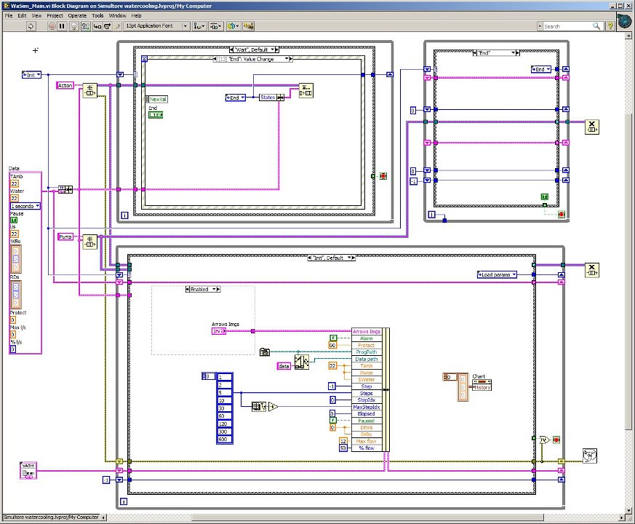The width and height of the screenshot is (635, 524).
Task: Select the Build Path node next to data
Action: tap(301, 362)
